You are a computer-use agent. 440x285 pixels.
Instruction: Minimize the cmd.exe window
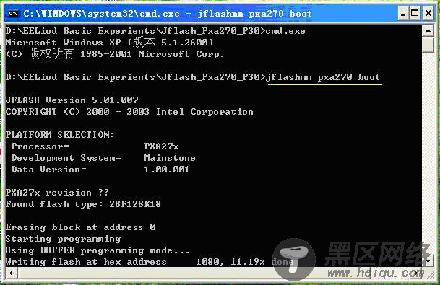coord(403,13)
